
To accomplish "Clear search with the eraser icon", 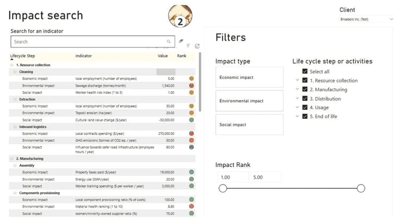I will click(181, 41).
